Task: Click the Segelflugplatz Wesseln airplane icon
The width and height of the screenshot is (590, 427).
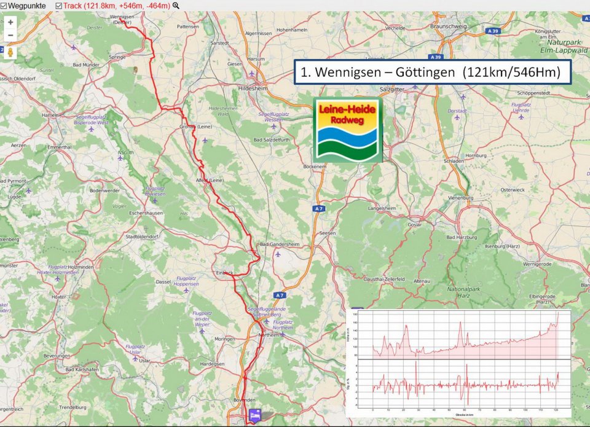Action: pos(273,127)
